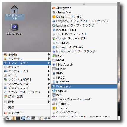Click the KTorrent icon
The image size is (127, 127).
click(54, 82)
